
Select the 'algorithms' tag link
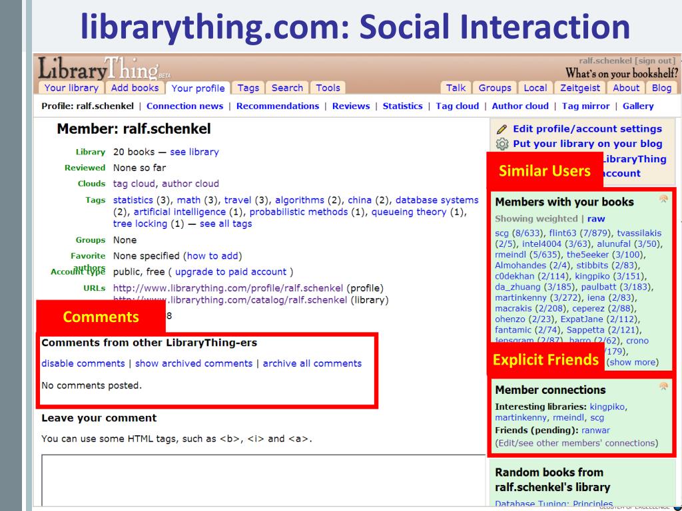(x=300, y=200)
